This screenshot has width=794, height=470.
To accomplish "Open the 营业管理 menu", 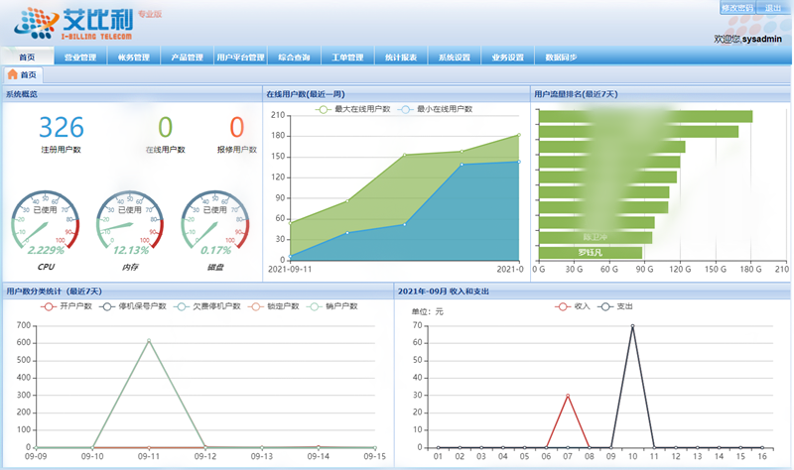I will [80, 57].
